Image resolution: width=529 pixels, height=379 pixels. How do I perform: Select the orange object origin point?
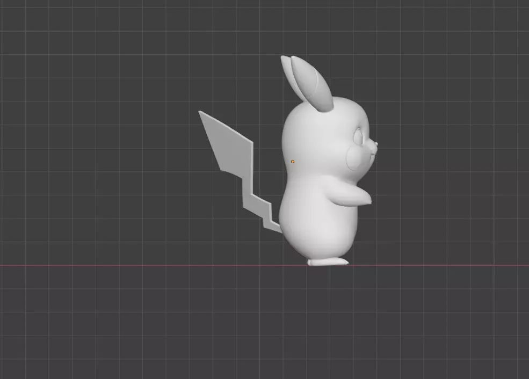pos(293,162)
